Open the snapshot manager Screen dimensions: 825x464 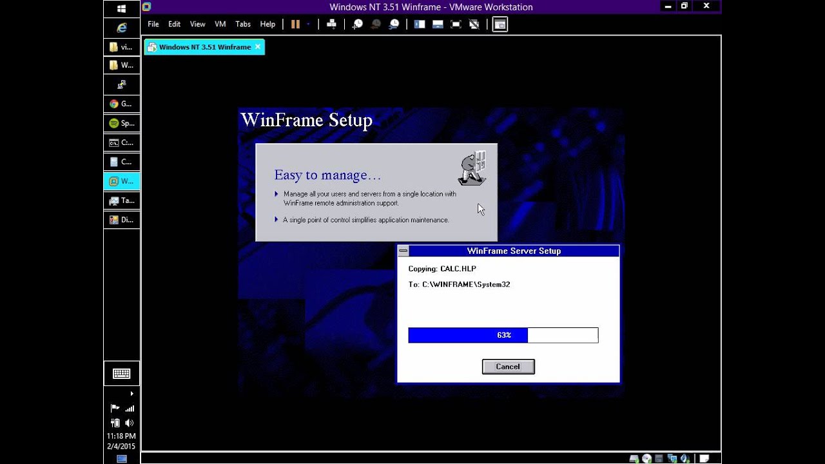click(394, 24)
